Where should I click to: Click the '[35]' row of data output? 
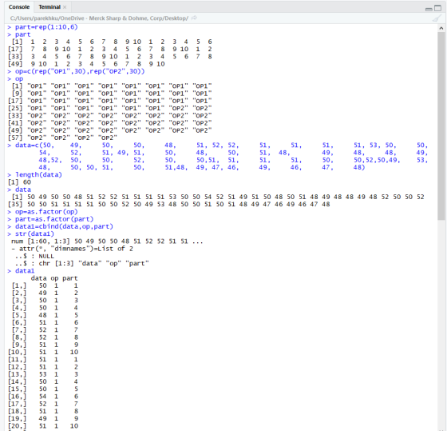(x=169, y=204)
